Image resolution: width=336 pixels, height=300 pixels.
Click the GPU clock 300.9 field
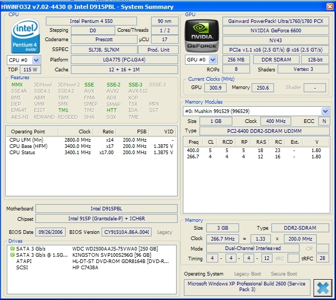click(215, 87)
